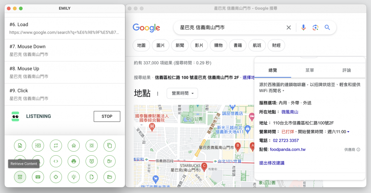371x193 pixels.
Task: Switch to the 菜單 tab
Action: click(309, 70)
